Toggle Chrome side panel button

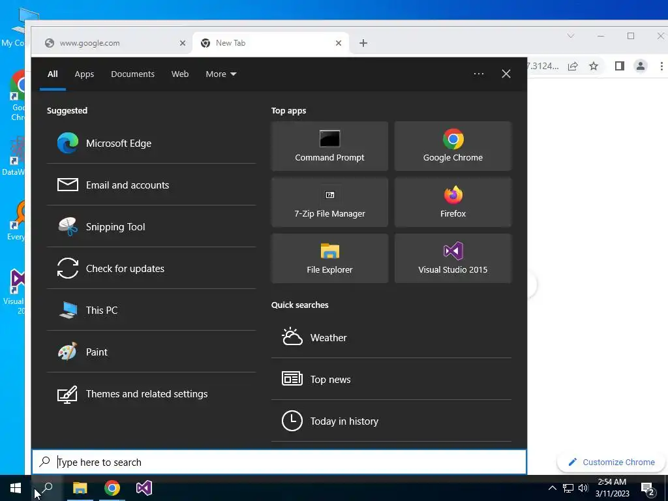click(x=620, y=66)
